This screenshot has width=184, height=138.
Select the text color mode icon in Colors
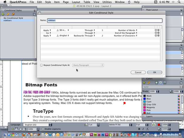[x=161, y=83]
